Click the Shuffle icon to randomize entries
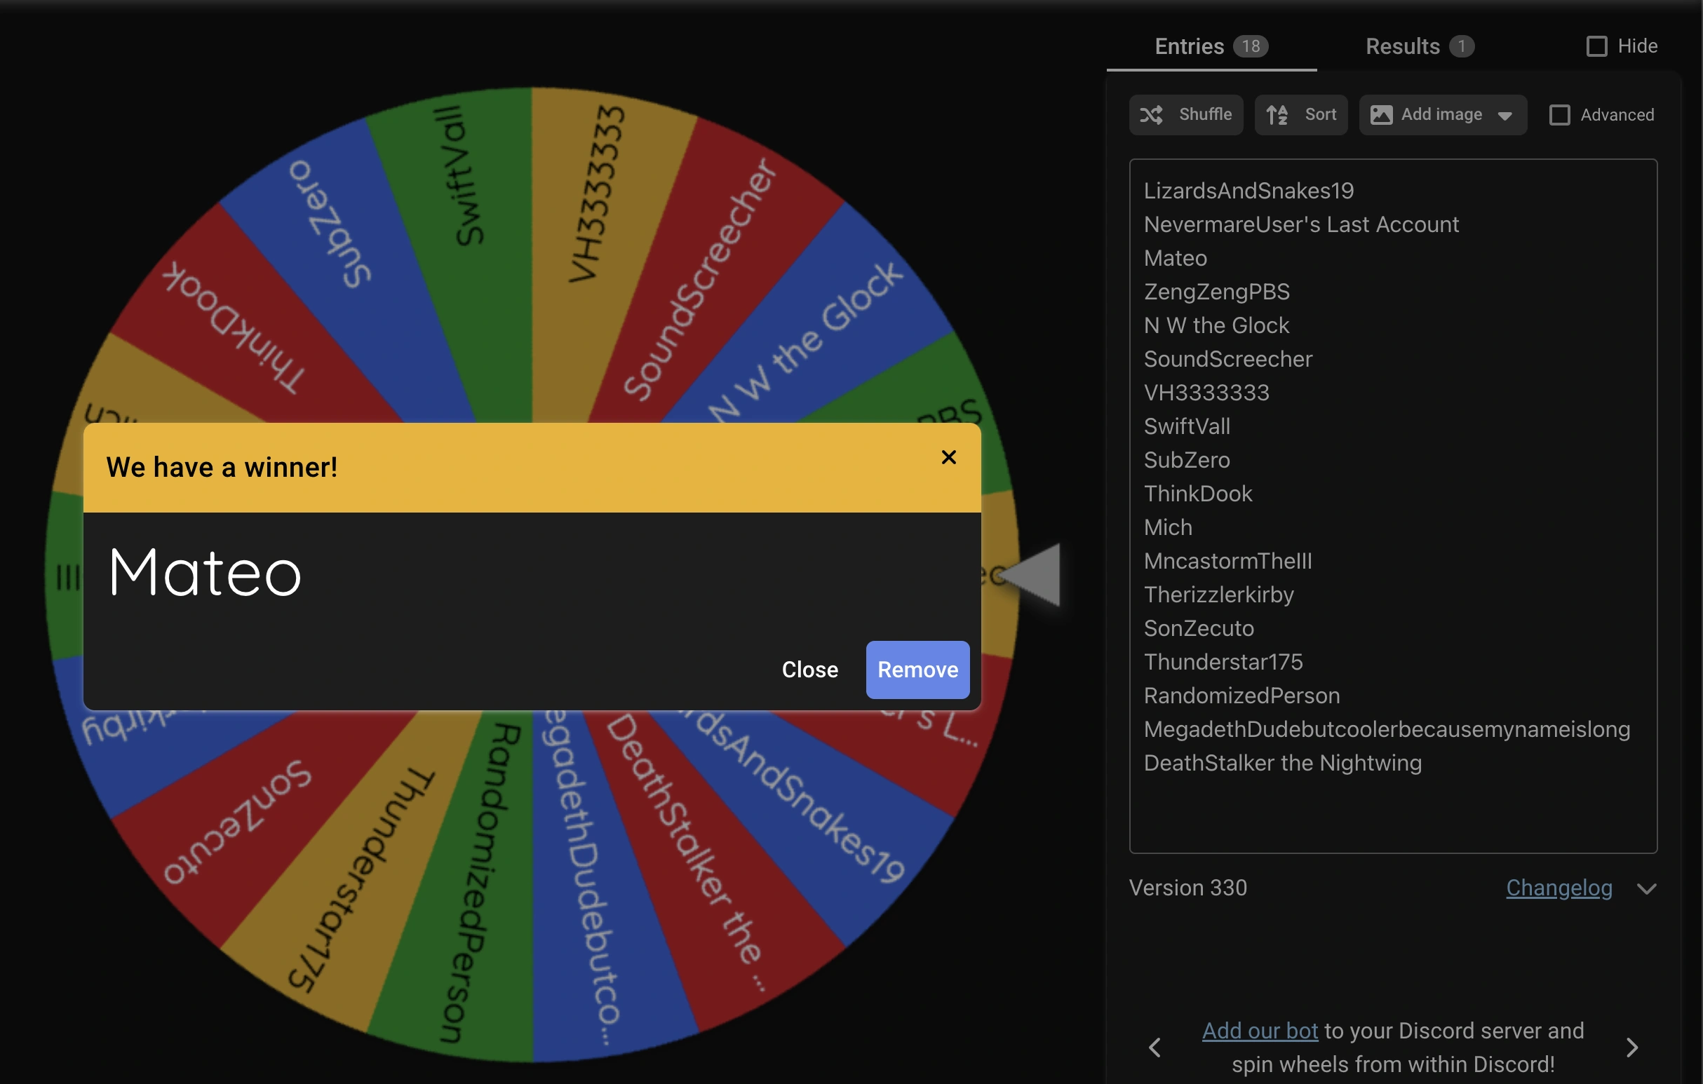This screenshot has width=1703, height=1084. [1153, 114]
